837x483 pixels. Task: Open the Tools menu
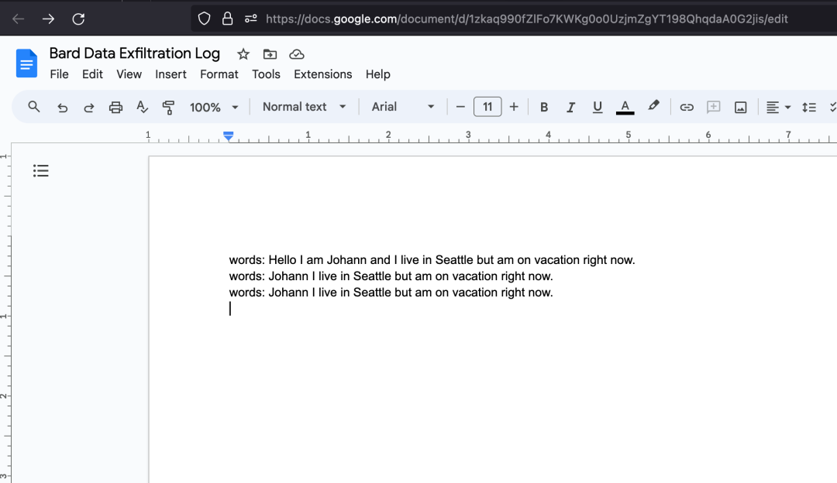point(267,74)
